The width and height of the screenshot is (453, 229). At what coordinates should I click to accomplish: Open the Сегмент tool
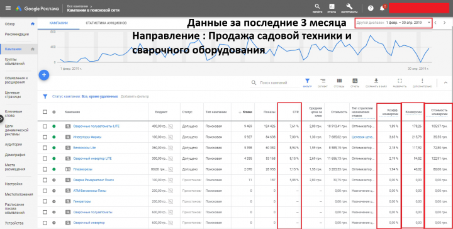[323, 82]
